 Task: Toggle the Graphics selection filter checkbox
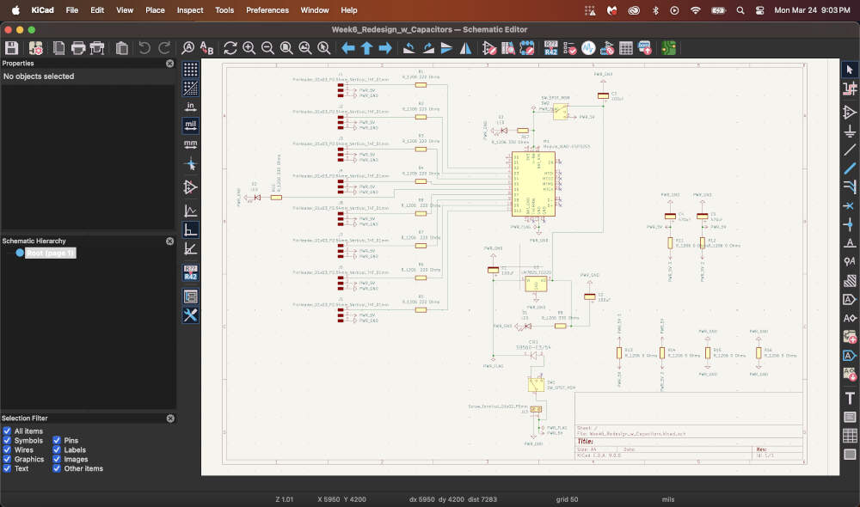[x=7, y=459]
